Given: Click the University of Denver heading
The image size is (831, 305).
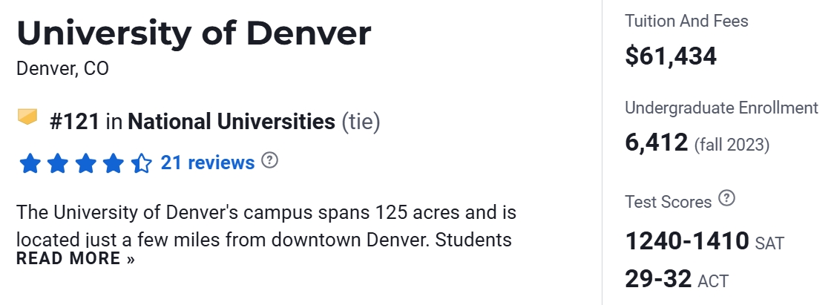Looking at the screenshot, I should pyautogui.click(x=194, y=34).
